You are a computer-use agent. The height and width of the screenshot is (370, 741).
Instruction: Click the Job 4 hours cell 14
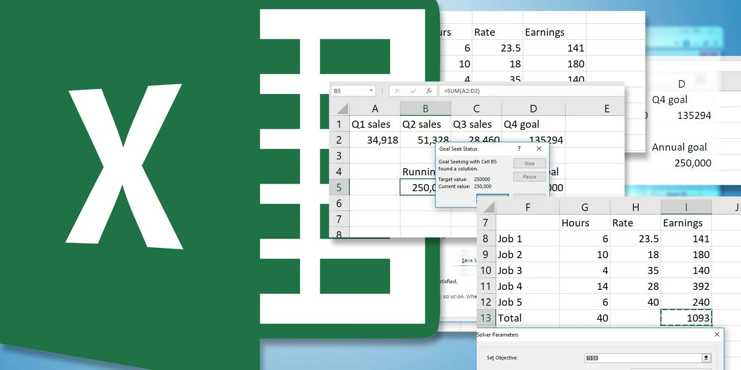tap(585, 286)
